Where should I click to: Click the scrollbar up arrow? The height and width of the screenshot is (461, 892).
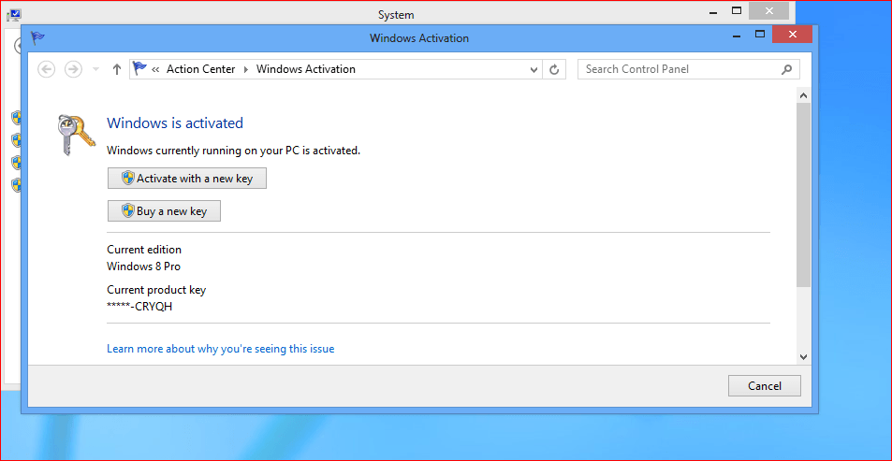[803, 95]
